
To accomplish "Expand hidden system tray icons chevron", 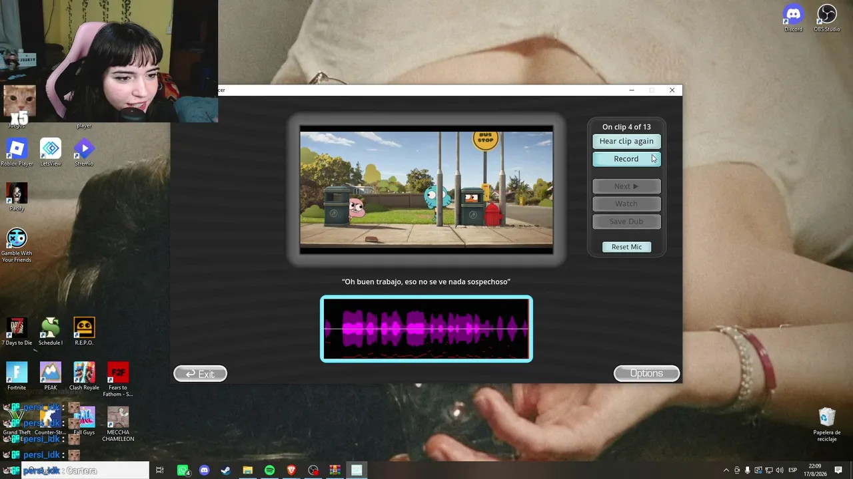I will (x=726, y=470).
